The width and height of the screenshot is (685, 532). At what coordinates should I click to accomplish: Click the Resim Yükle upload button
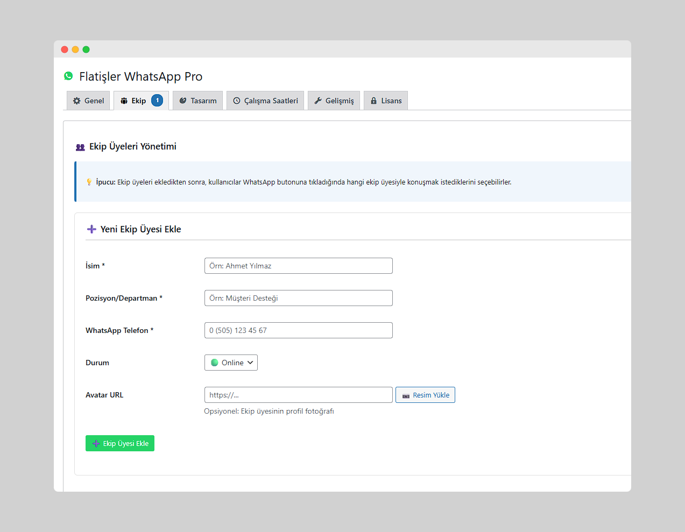[425, 395]
